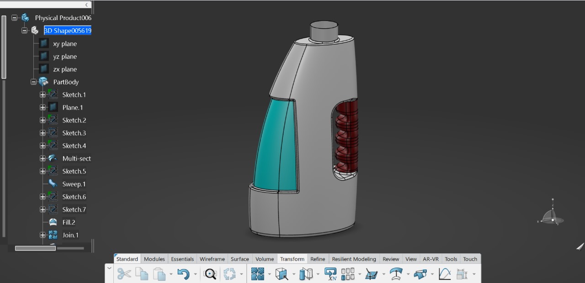Image resolution: width=585 pixels, height=283 pixels.
Task: Click the Update refresh arrows icon
Action: tap(229, 273)
